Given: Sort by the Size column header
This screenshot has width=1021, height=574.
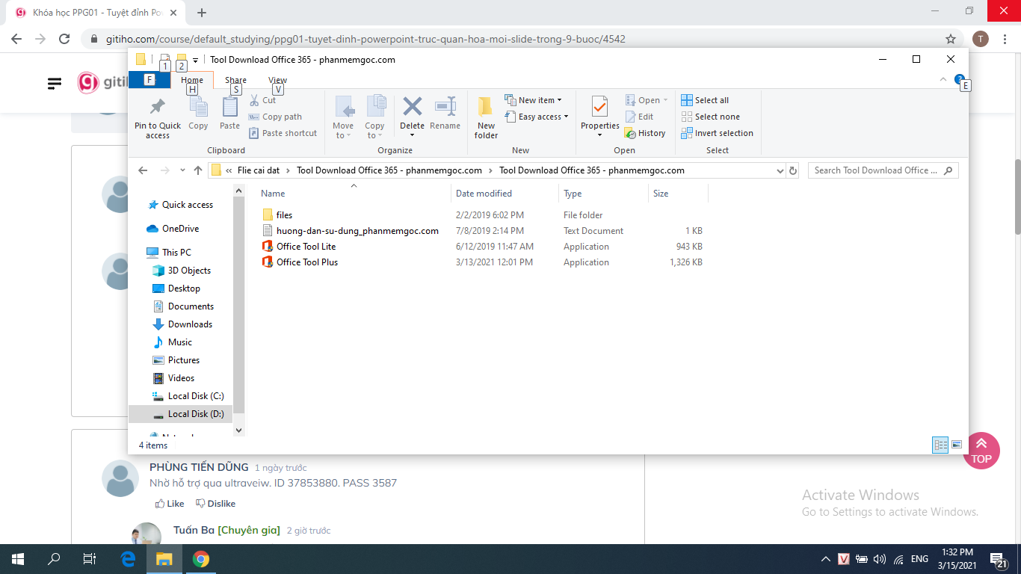Looking at the screenshot, I should 678,194.
